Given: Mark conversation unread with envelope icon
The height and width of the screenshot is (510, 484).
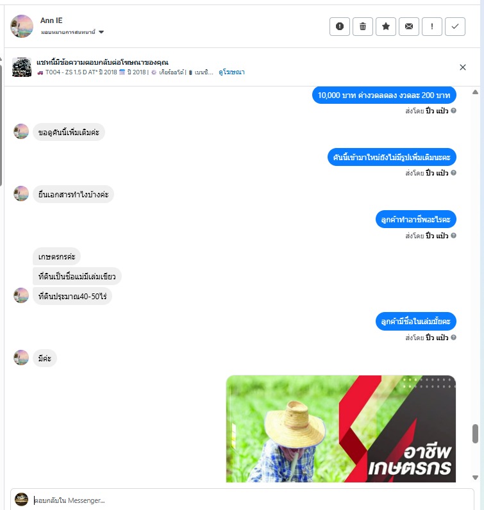Looking at the screenshot, I should pos(409,26).
